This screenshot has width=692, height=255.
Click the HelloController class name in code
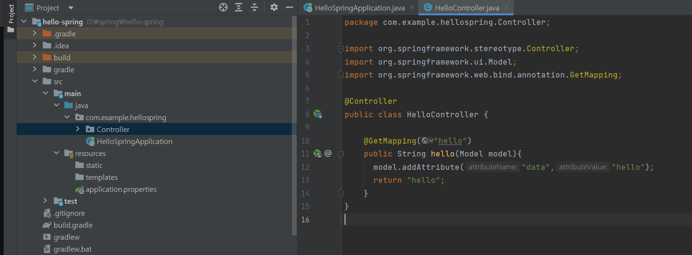tap(442, 115)
